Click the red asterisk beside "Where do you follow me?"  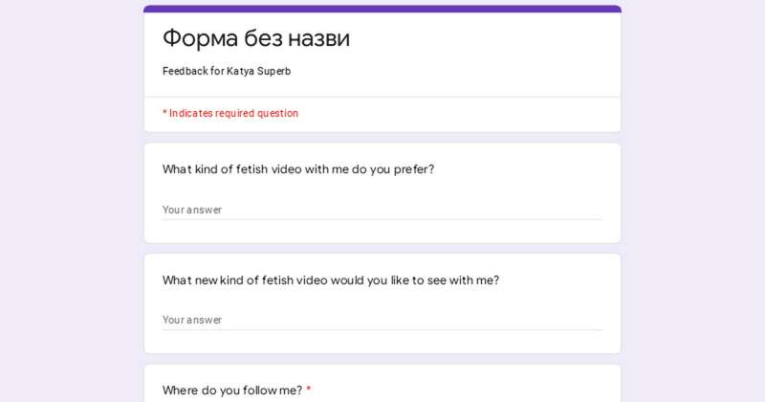click(x=309, y=391)
